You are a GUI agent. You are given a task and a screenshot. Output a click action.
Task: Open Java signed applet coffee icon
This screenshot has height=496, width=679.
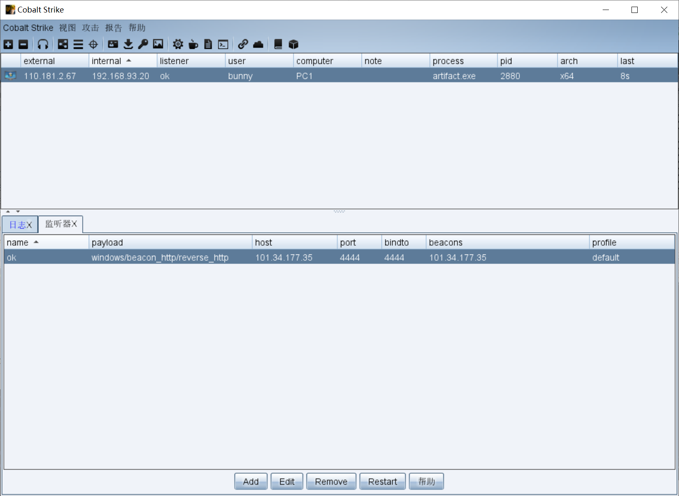[193, 44]
